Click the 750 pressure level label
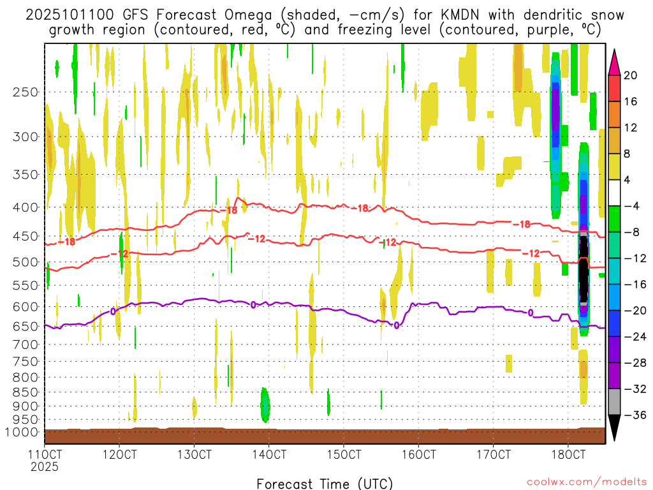Viewport: 653px width, 490px height. pyautogui.click(x=26, y=362)
